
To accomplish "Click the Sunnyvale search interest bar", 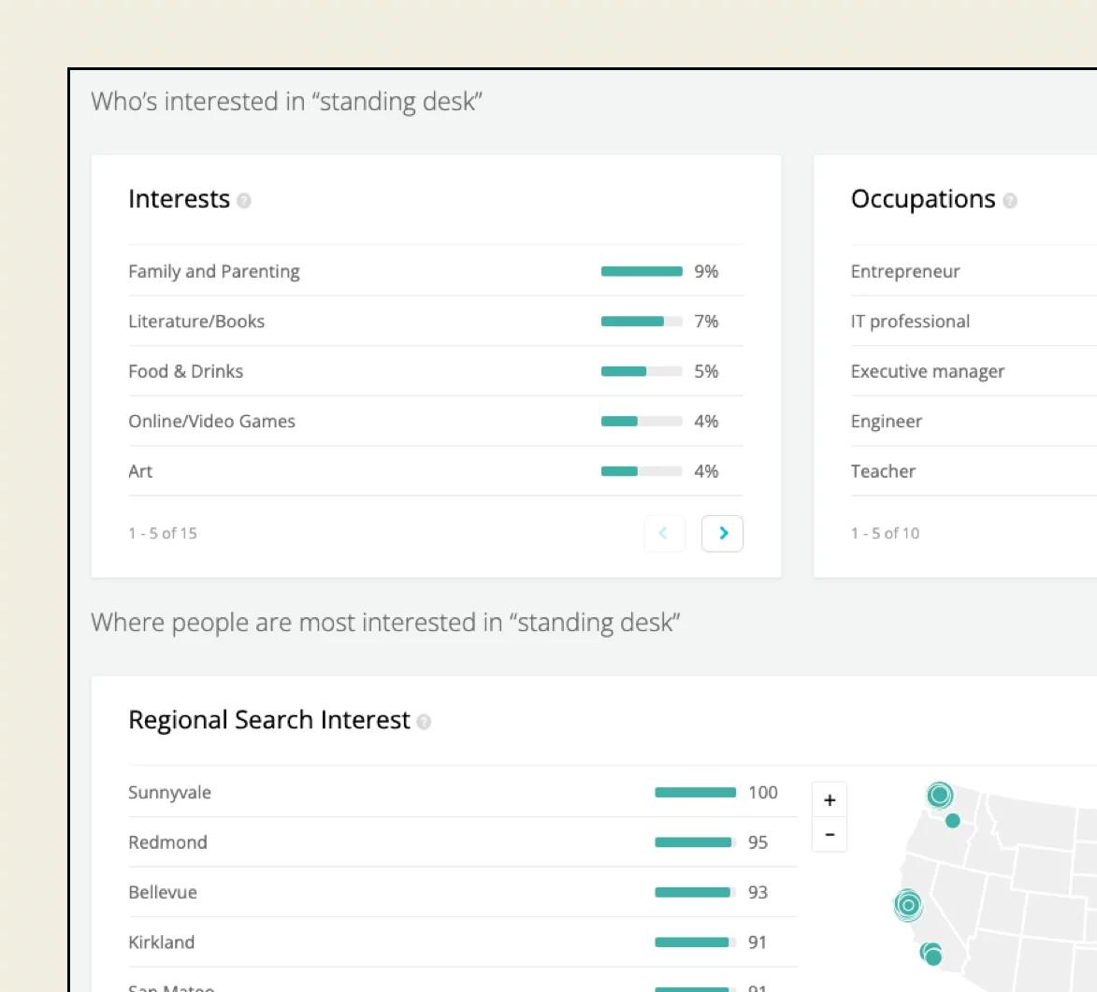I will 695,793.
